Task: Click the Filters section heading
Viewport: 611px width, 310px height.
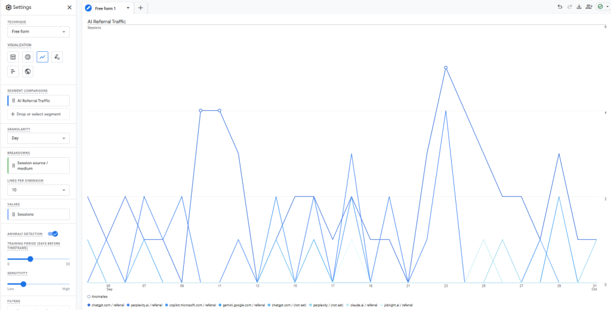Action: (14, 301)
